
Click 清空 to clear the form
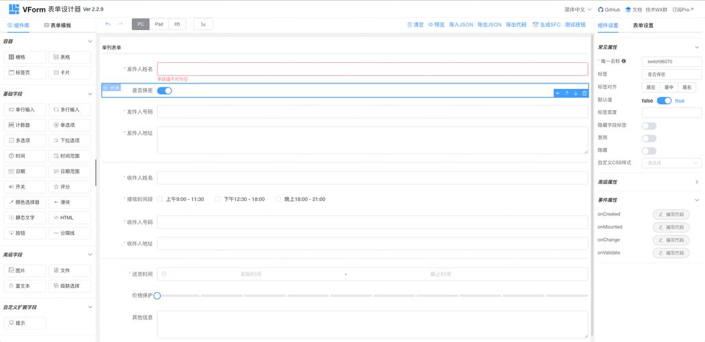click(x=416, y=25)
